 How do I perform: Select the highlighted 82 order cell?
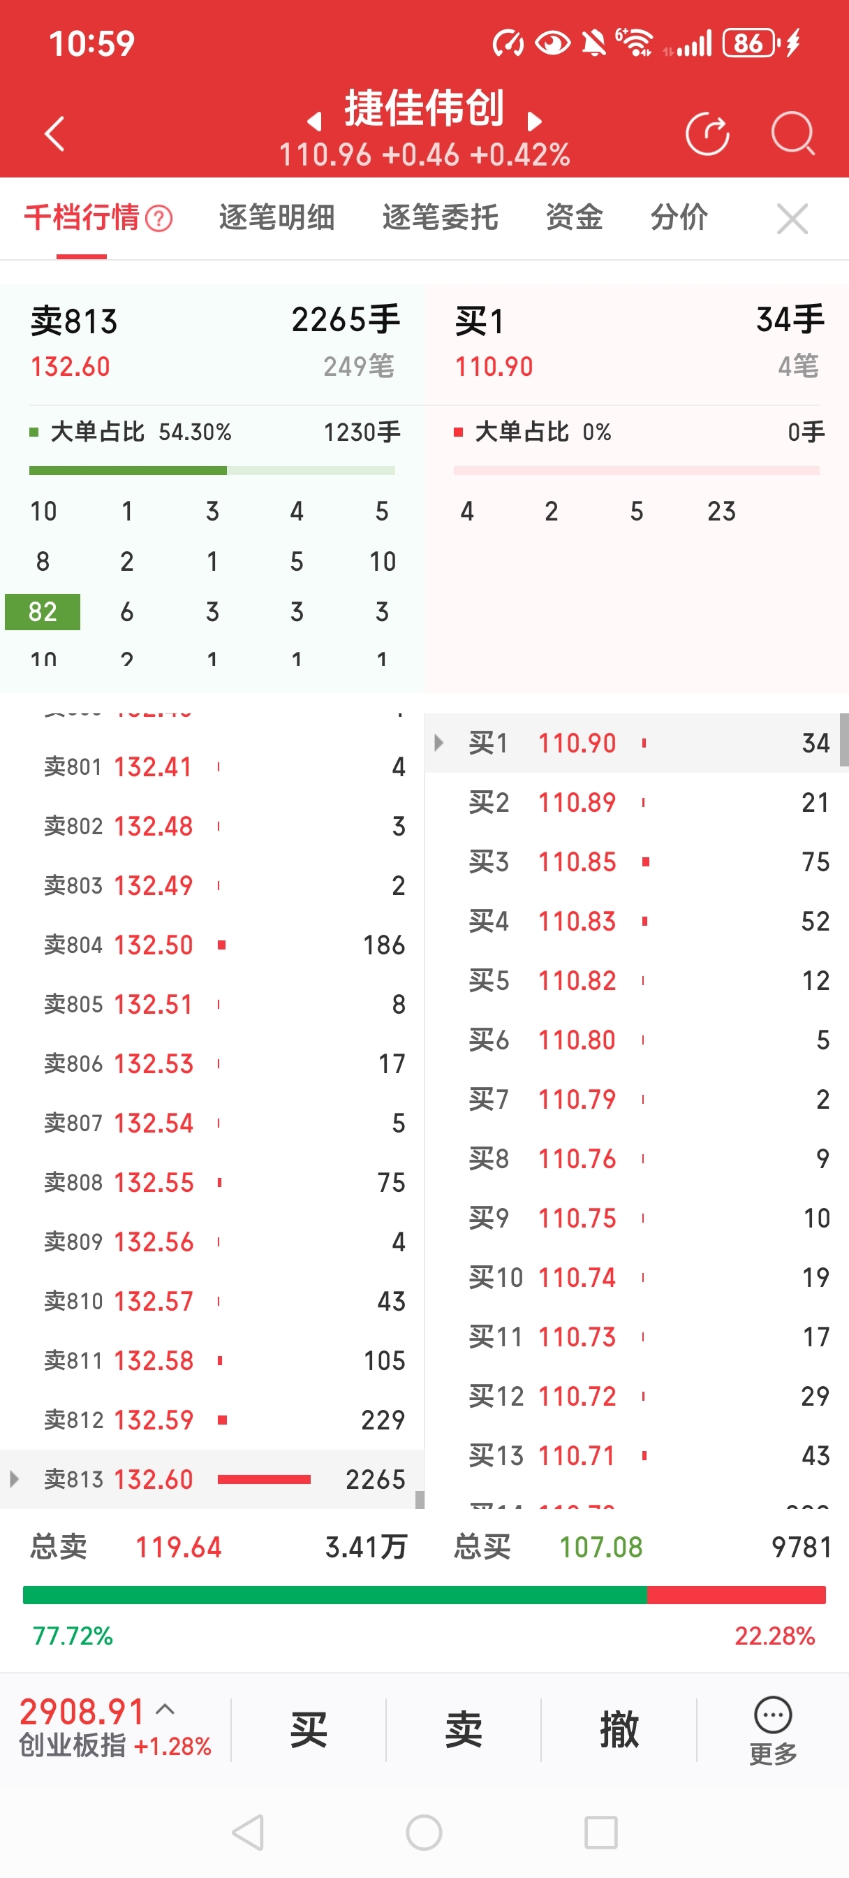pyautogui.click(x=43, y=611)
